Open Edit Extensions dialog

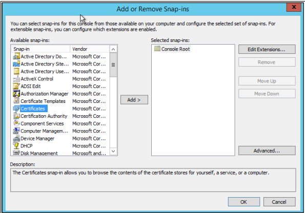click(267, 49)
